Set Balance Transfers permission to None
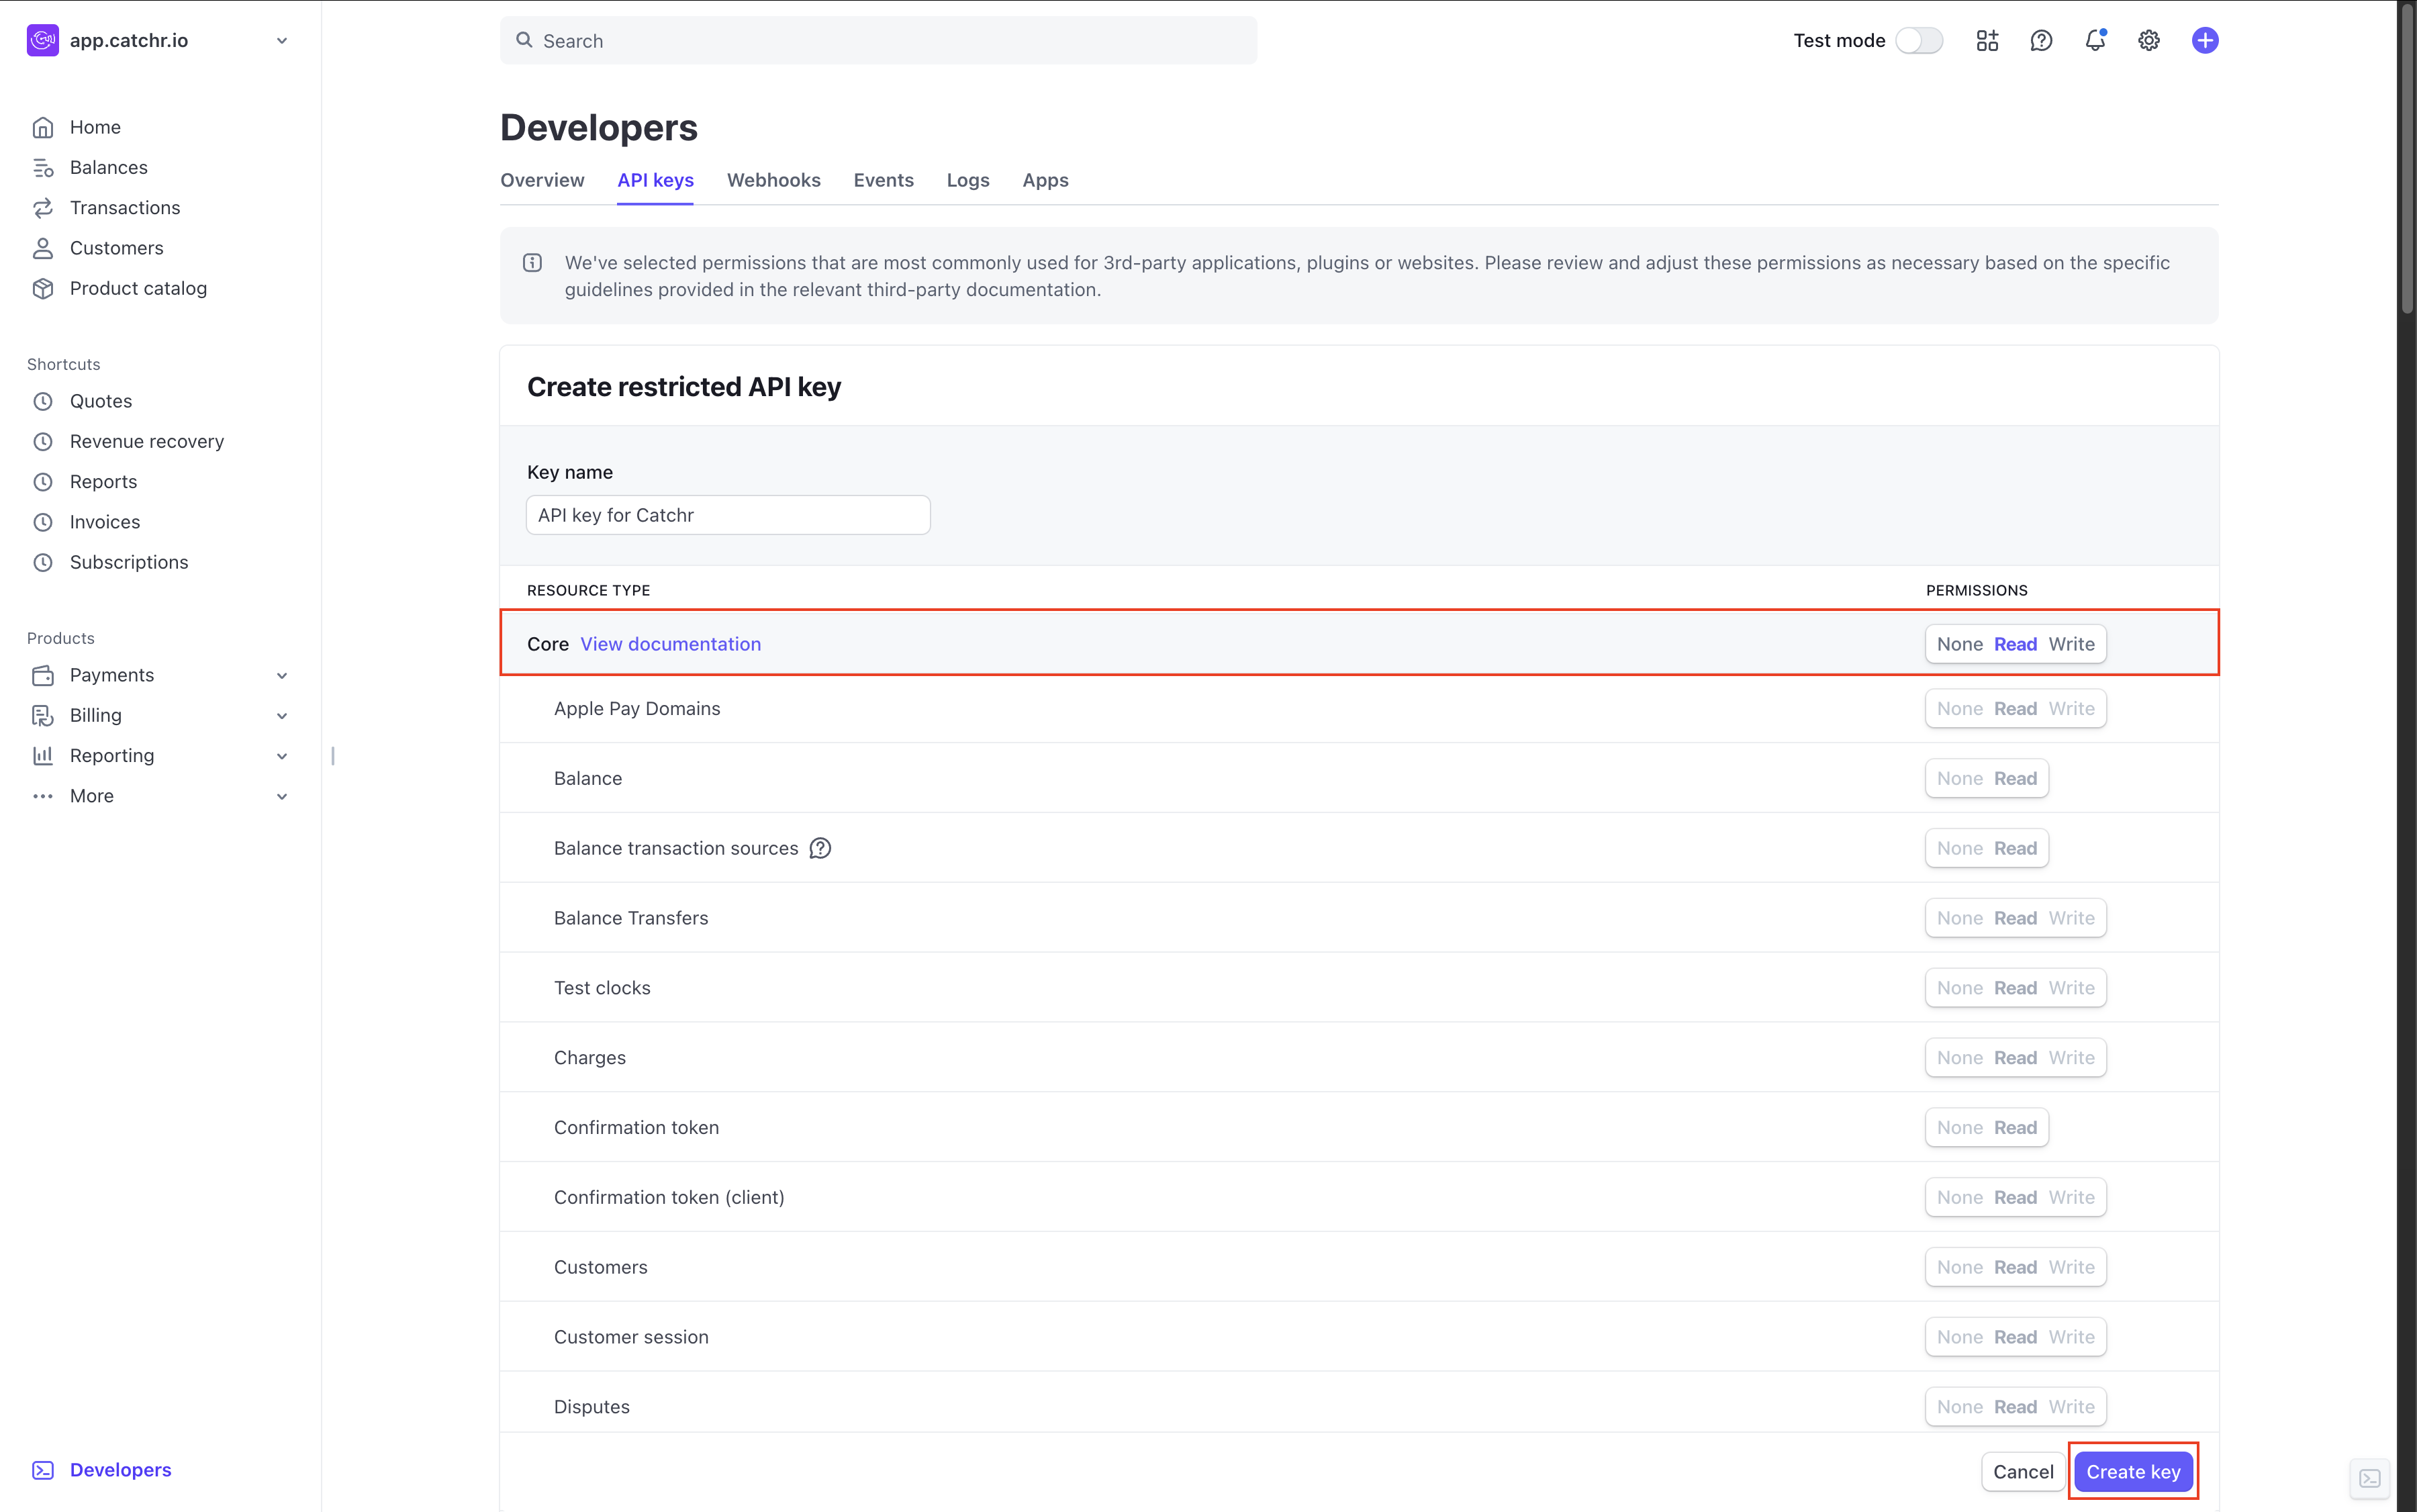Image resolution: width=2417 pixels, height=1512 pixels. point(1959,918)
